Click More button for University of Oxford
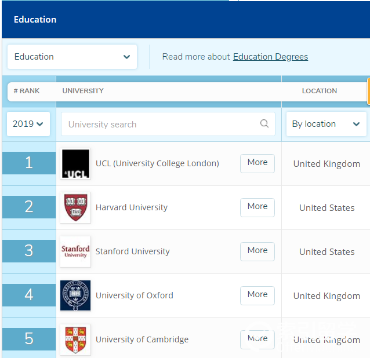The height and width of the screenshot is (358, 370). (257, 295)
